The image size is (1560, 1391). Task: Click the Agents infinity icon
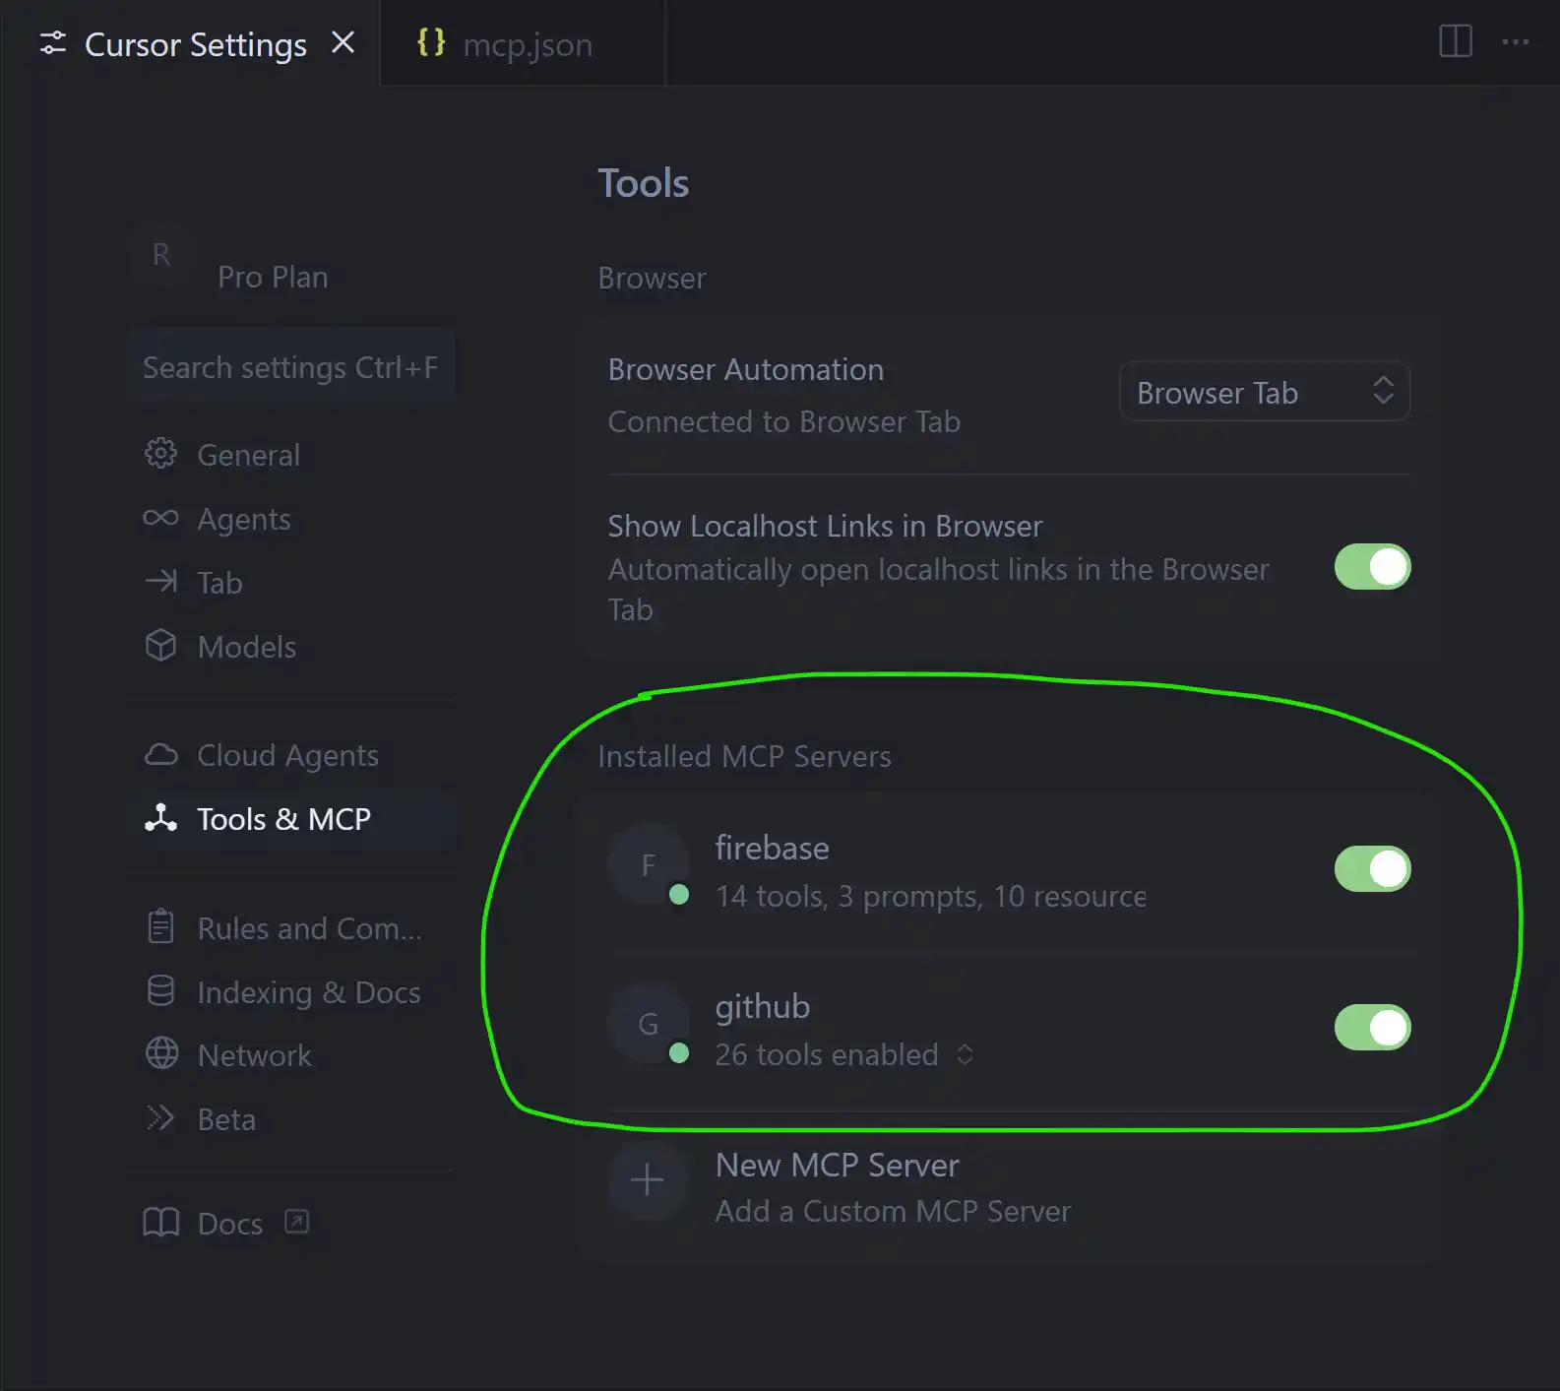(x=160, y=518)
